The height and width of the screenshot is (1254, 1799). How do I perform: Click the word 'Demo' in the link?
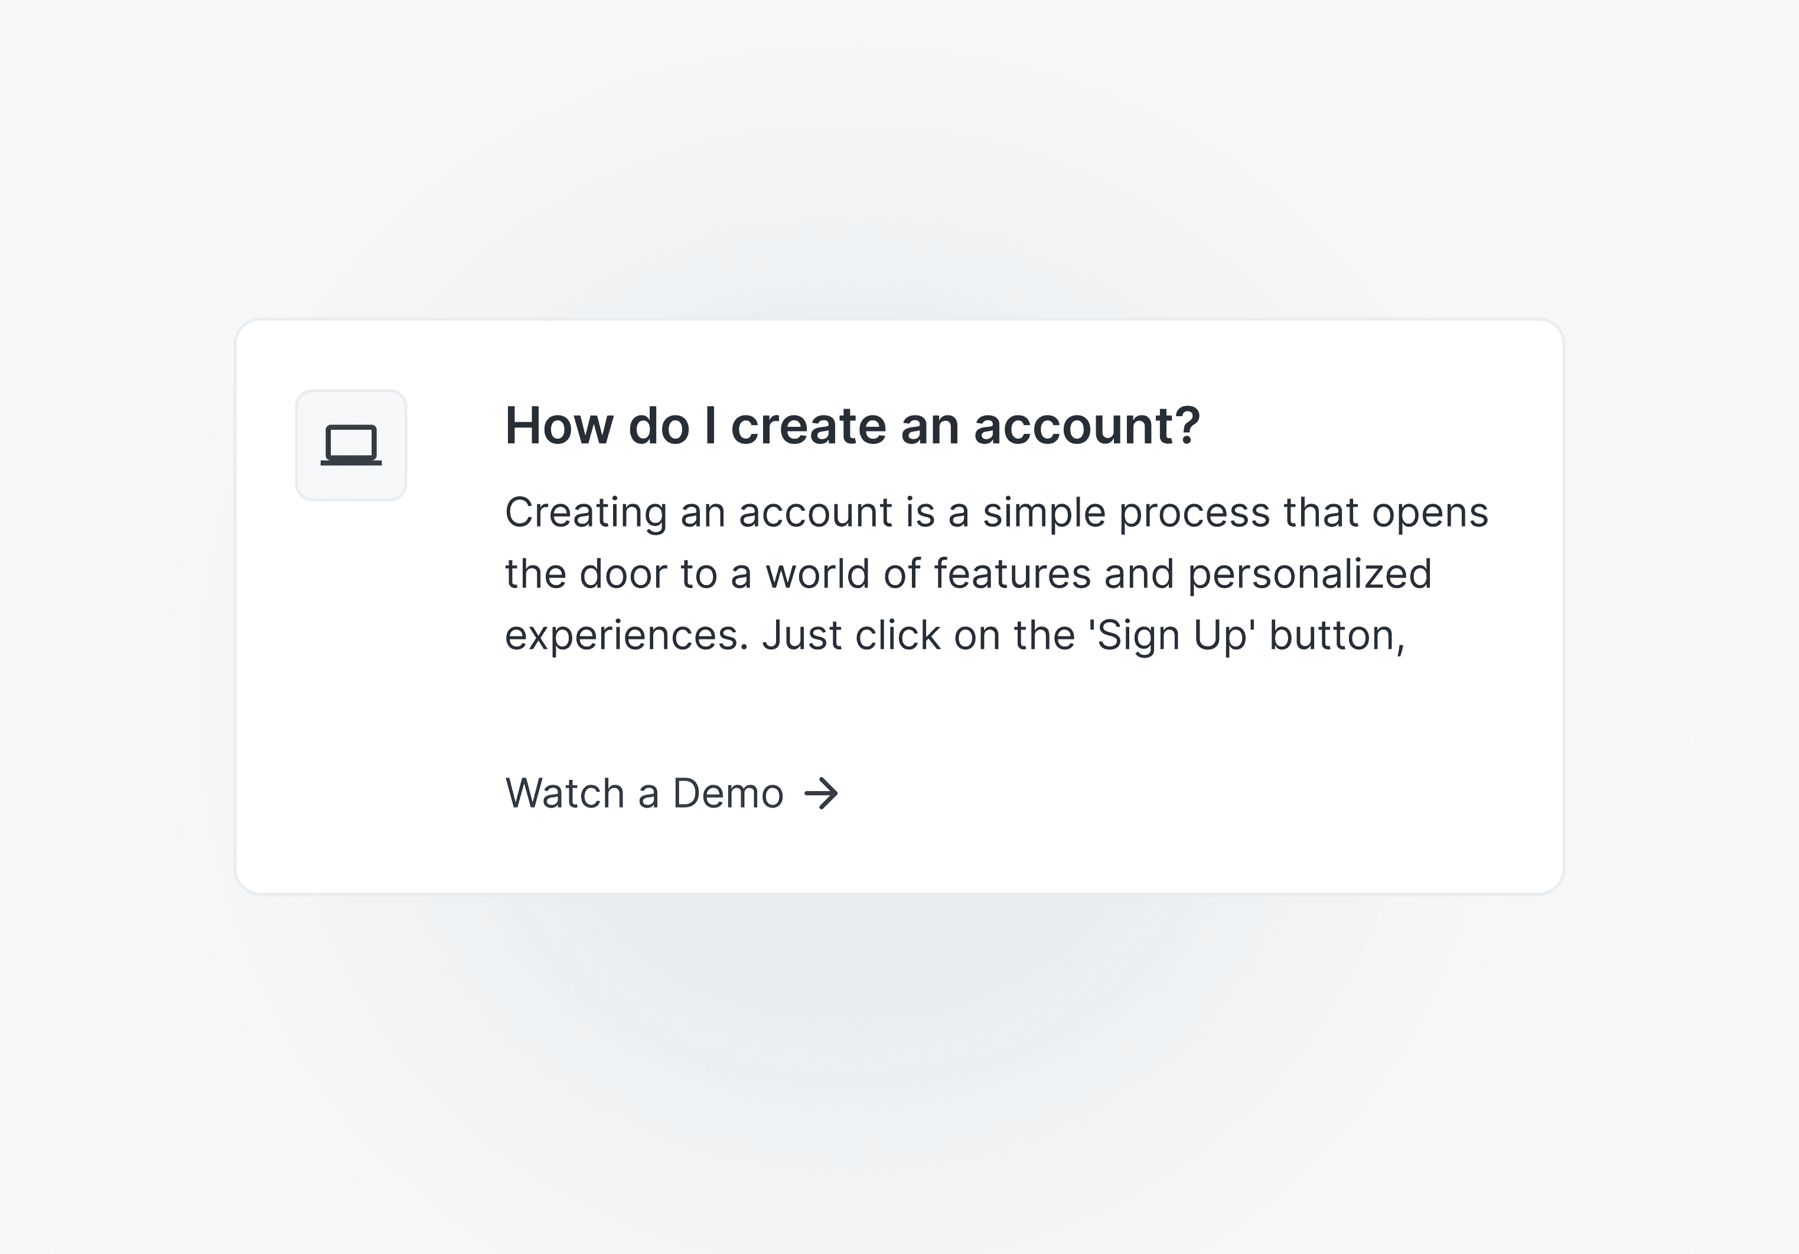coord(728,793)
